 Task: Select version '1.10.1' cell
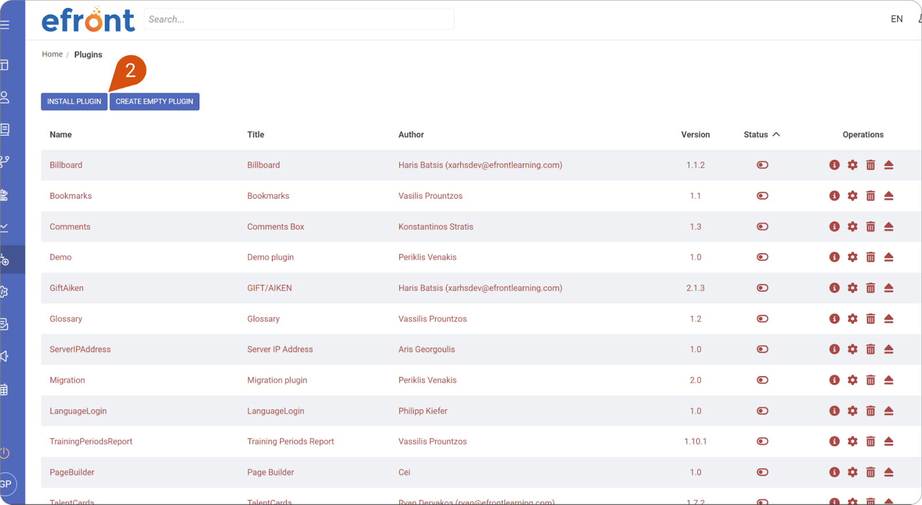[x=696, y=441]
